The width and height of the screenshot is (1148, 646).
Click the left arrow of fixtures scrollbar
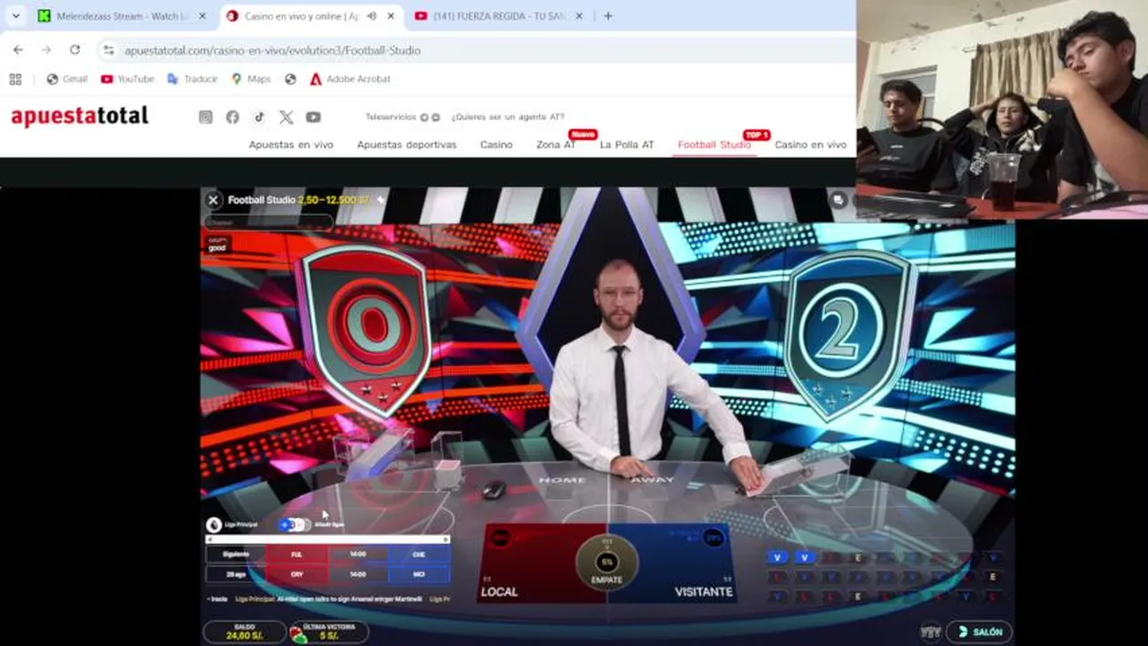pyautogui.click(x=209, y=539)
